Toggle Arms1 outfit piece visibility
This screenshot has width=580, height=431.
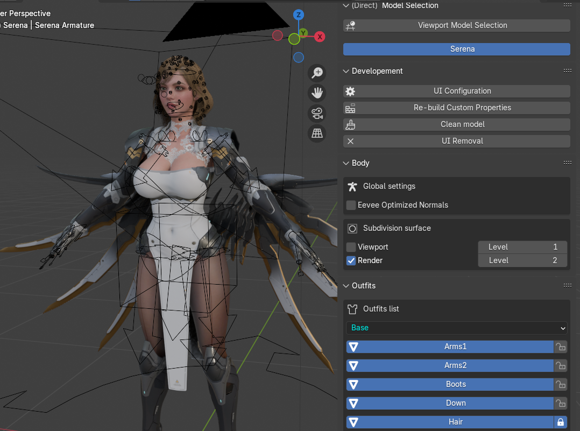click(450, 347)
